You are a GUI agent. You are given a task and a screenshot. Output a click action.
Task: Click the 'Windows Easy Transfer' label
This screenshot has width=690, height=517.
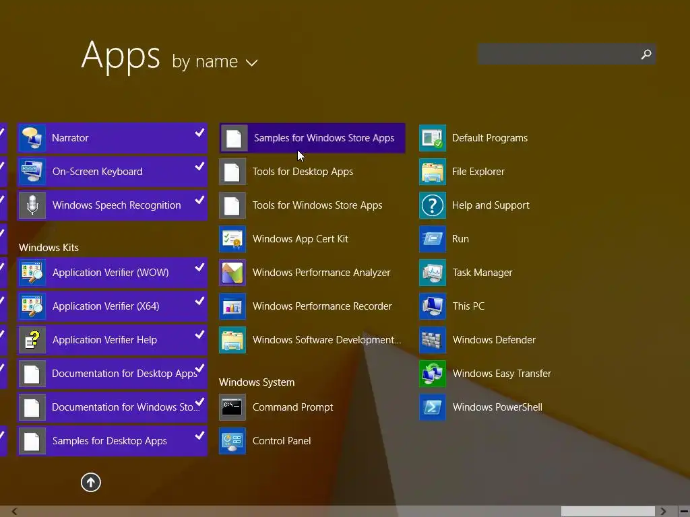click(x=501, y=374)
